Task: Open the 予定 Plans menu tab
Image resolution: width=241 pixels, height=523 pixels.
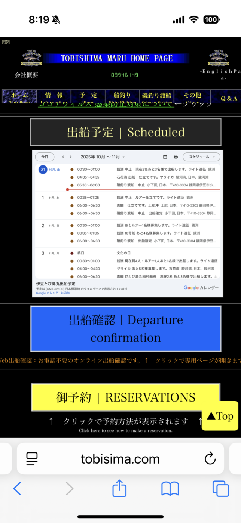Action: click(88, 96)
